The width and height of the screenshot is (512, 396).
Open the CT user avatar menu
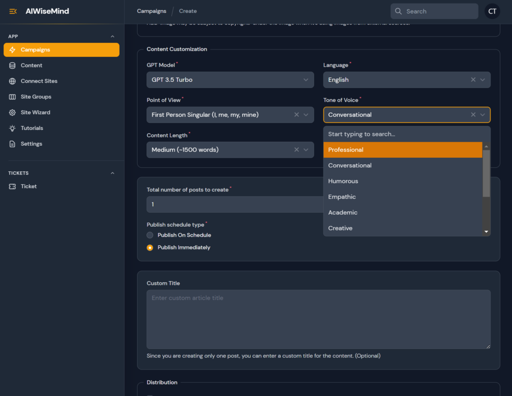tap(492, 11)
